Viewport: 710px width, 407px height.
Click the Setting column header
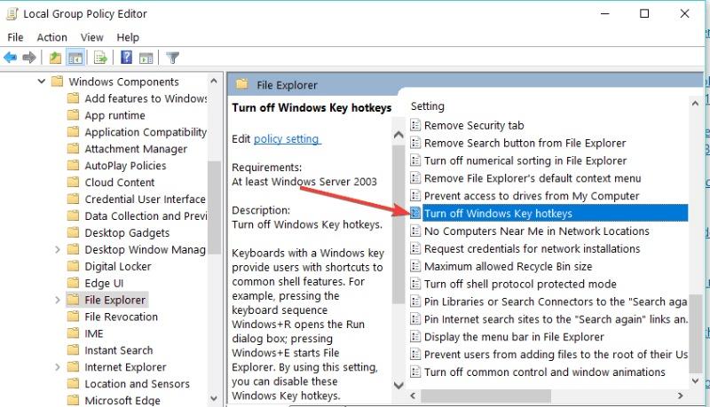click(428, 106)
